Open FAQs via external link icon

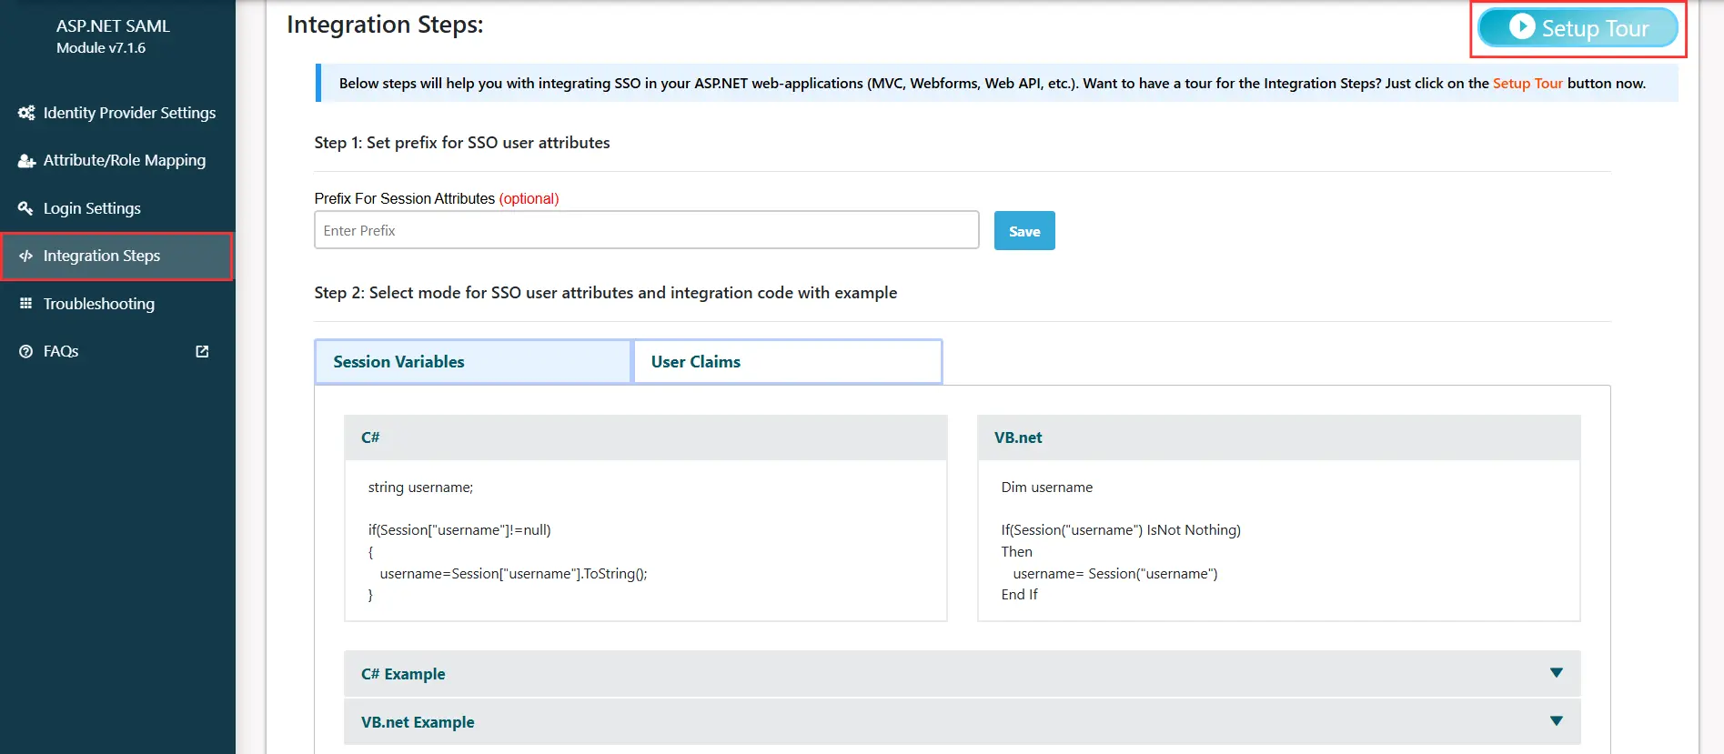click(x=202, y=351)
